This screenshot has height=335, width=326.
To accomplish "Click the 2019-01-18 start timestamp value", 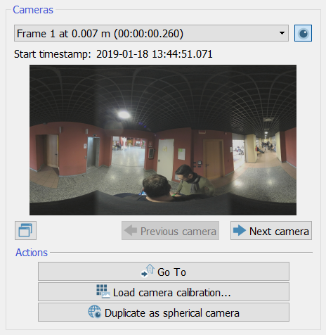I will point(155,54).
